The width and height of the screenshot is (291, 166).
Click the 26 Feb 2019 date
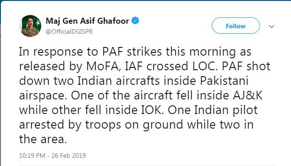69,156
